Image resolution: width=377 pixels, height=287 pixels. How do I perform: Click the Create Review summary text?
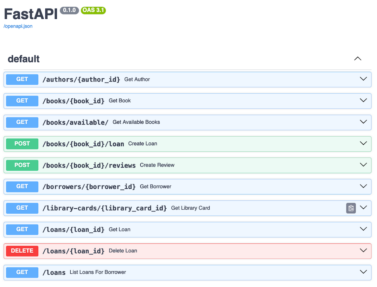click(x=157, y=165)
